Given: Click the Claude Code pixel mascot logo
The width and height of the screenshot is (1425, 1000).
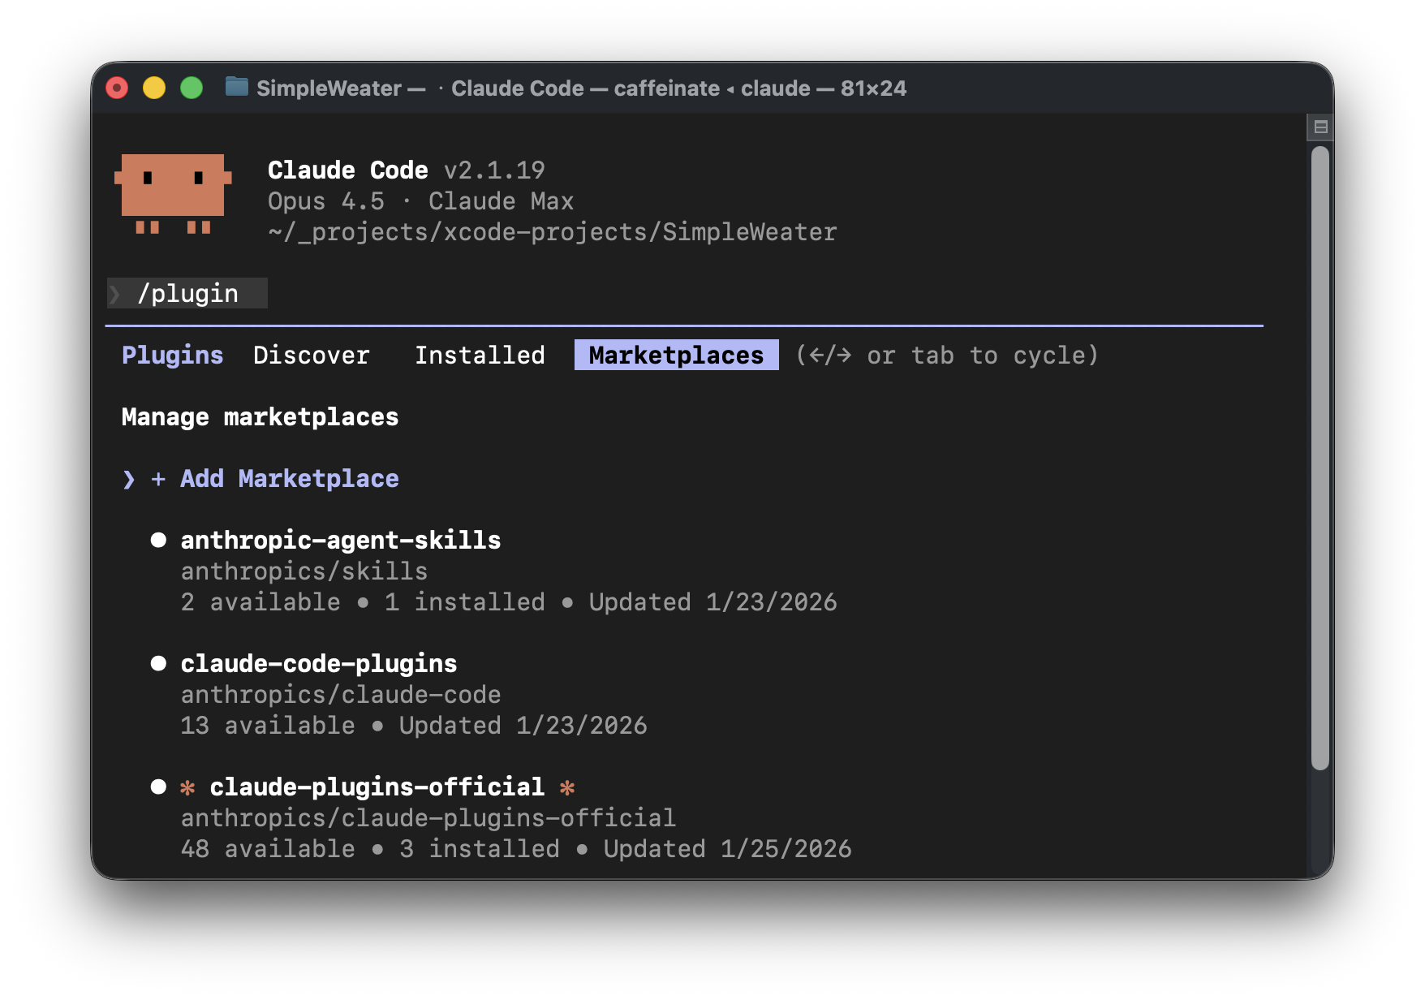Looking at the screenshot, I should (173, 193).
